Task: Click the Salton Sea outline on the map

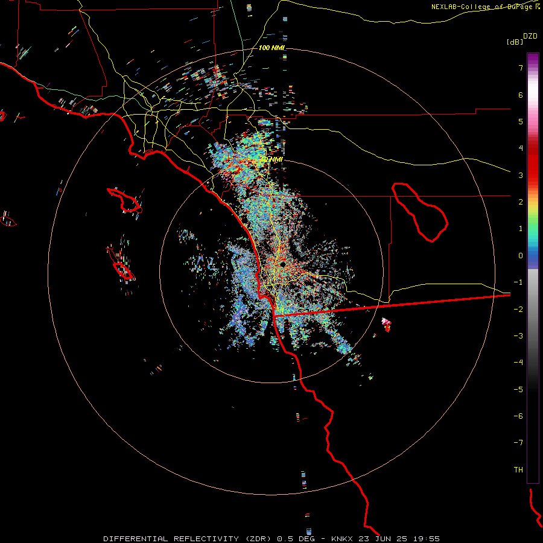Action: click(x=420, y=212)
